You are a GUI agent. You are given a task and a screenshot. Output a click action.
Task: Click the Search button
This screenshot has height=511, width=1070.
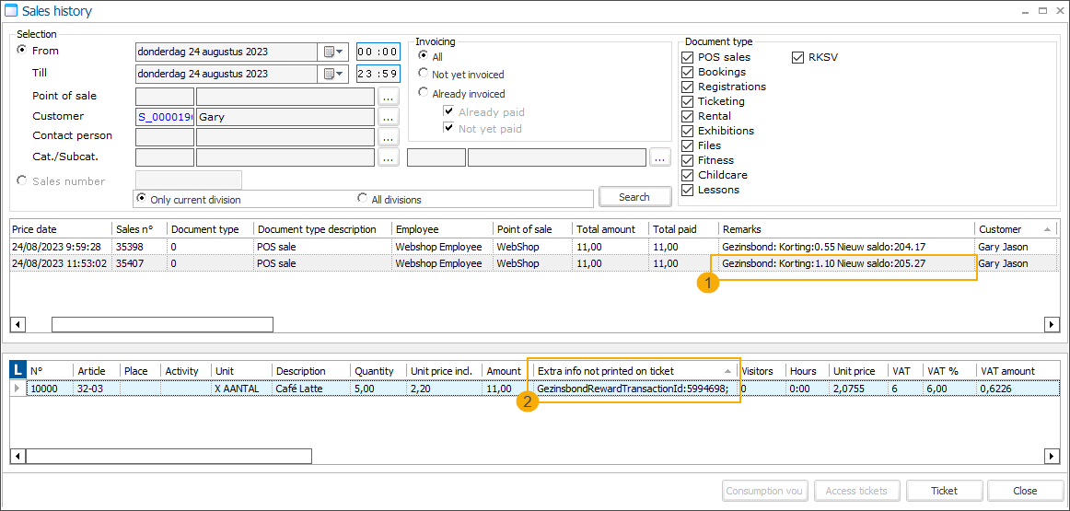pyautogui.click(x=634, y=197)
